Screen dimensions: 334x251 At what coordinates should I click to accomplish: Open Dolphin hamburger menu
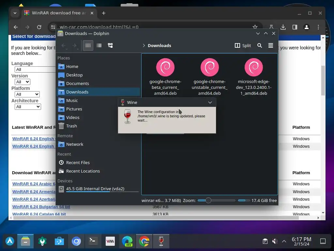[x=270, y=45]
